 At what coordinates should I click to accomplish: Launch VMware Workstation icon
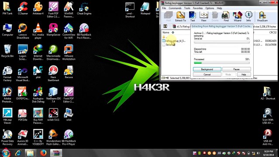click(x=69, y=52)
